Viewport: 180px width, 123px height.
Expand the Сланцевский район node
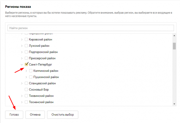[x=22, y=83]
